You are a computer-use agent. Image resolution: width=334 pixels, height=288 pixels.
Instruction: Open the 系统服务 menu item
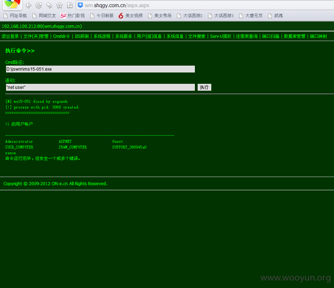[x=123, y=36]
